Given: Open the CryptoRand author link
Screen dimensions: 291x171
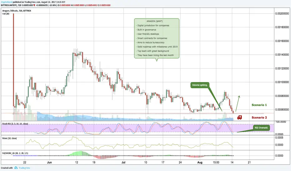Looking at the screenshot, I should click(7, 2).
